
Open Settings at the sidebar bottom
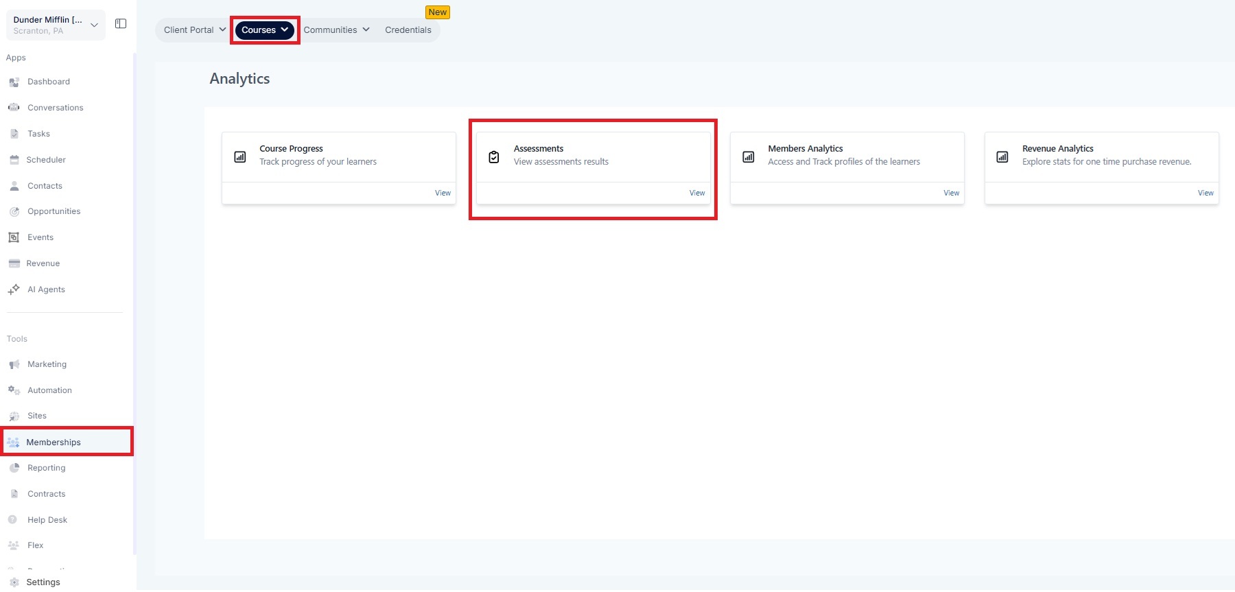click(x=43, y=582)
